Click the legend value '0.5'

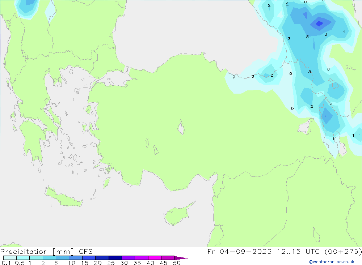(x=20, y=263)
